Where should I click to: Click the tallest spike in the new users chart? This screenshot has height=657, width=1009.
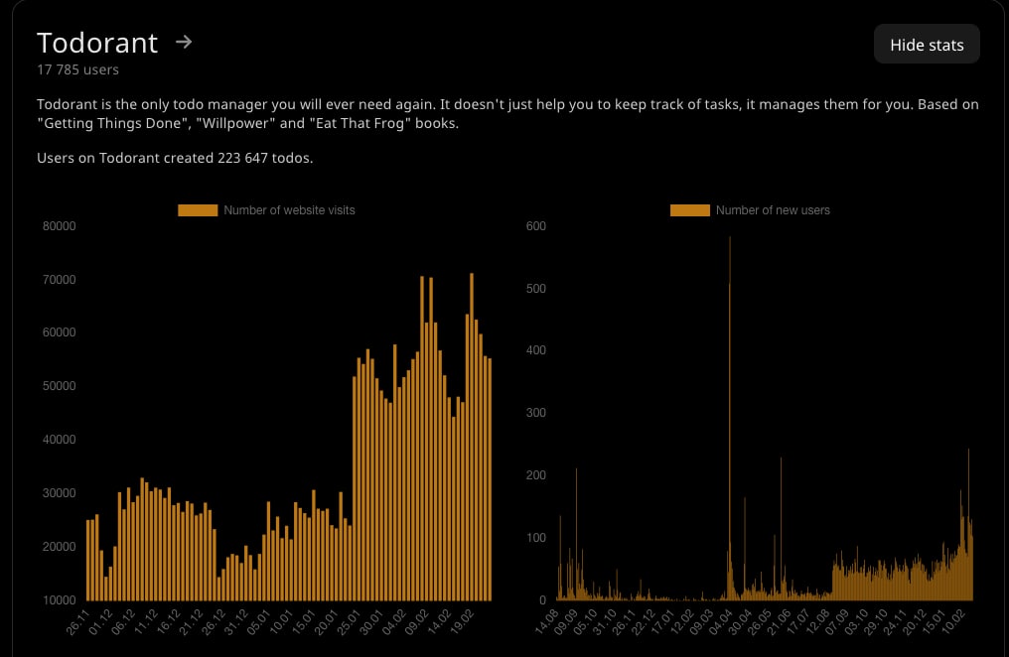(730, 418)
